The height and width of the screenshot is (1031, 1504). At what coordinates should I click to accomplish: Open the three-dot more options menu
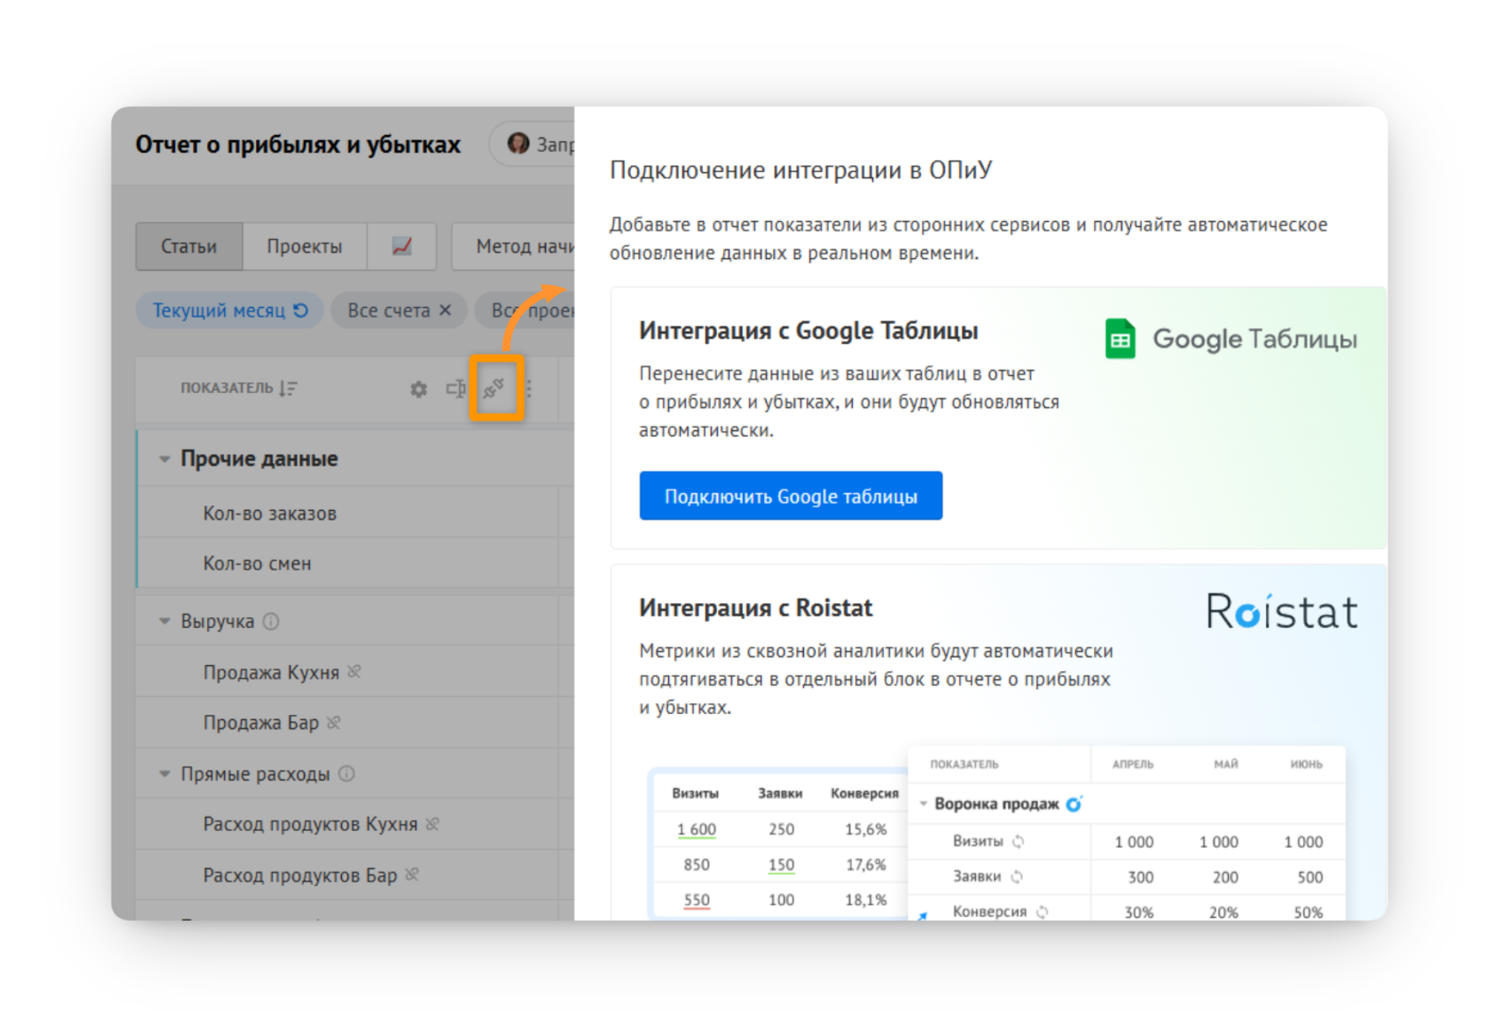pos(529,388)
